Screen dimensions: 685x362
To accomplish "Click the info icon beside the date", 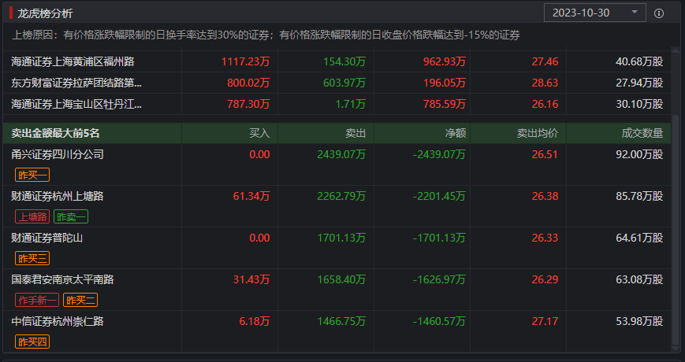I will [659, 13].
